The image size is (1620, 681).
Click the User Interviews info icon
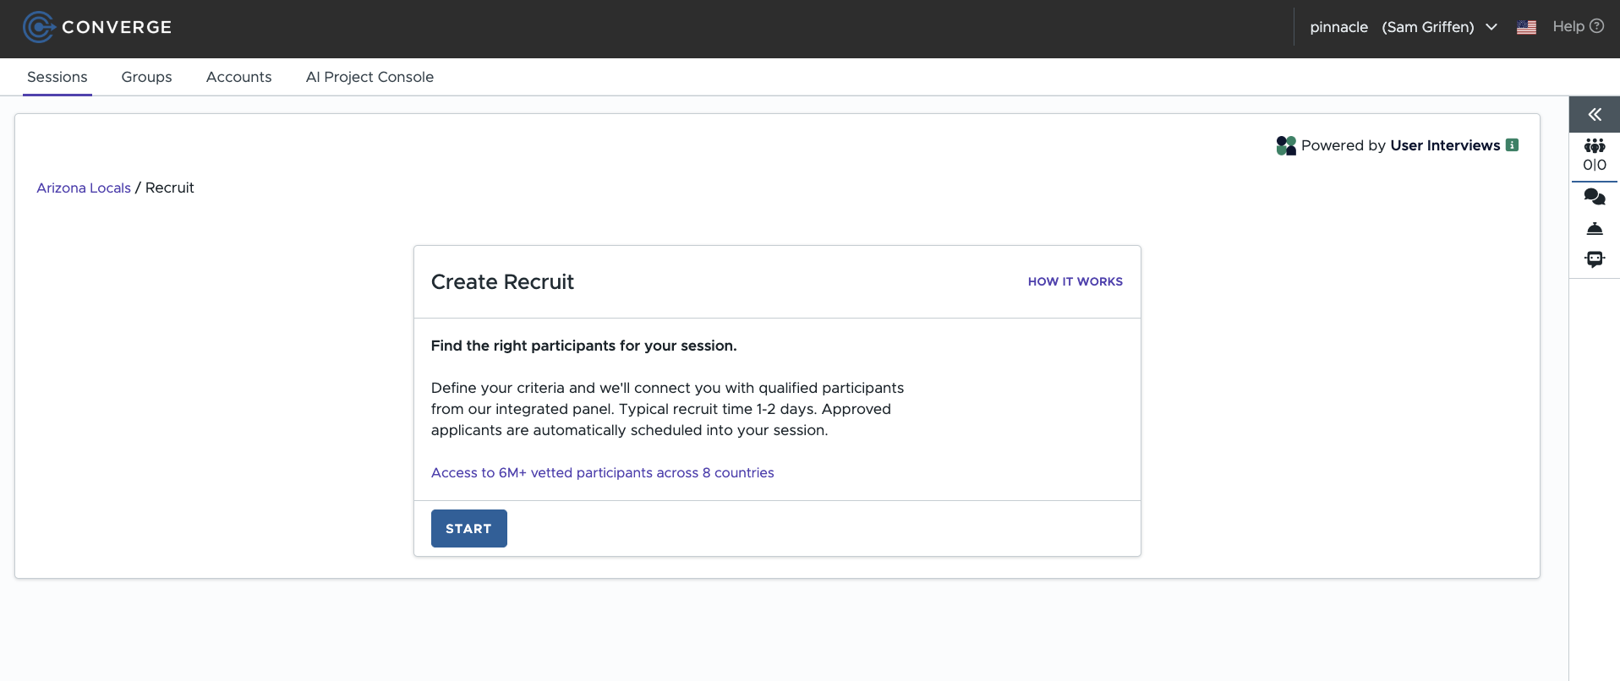click(1512, 145)
